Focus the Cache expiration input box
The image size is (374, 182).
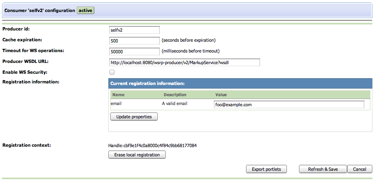[x=134, y=40]
